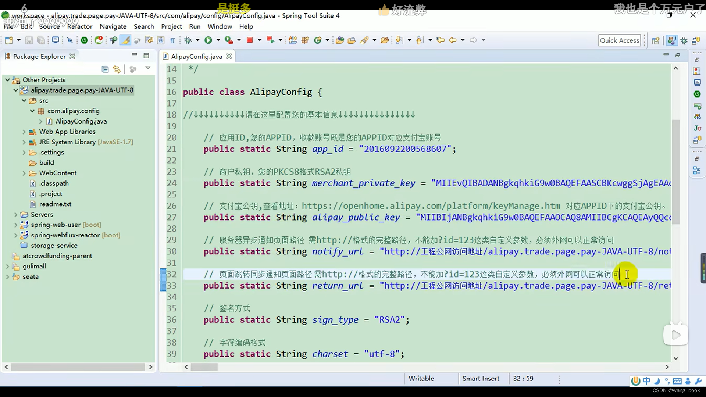Expand the JRE System Library node
This screenshot has height=397, width=706.
click(x=24, y=142)
